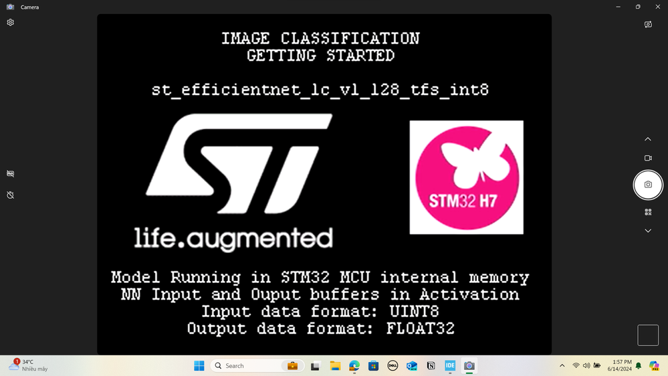The height and width of the screenshot is (376, 668).
Task: Click the Camera app icon in the title bar
Action: pyautogui.click(x=10, y=7)
